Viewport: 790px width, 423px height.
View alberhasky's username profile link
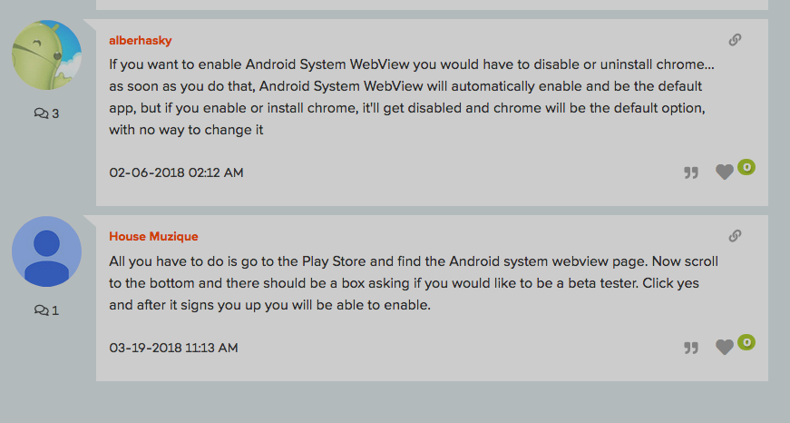pos(141,40)
